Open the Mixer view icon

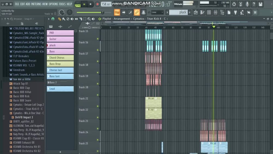[x=216, y=12]
